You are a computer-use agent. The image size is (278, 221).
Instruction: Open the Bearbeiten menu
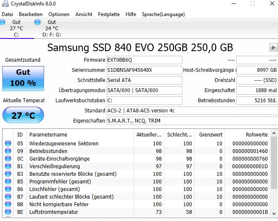31,14
